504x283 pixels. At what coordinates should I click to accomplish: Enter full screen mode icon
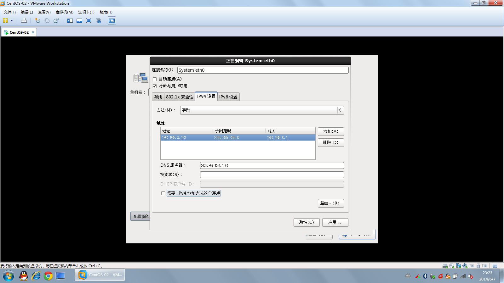pyautogui.click(x=89, y=20)
